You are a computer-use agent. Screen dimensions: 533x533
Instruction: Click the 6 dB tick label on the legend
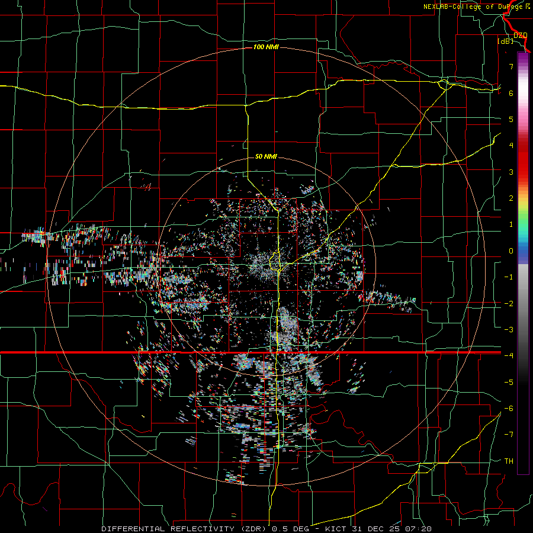tap(511, 93)
